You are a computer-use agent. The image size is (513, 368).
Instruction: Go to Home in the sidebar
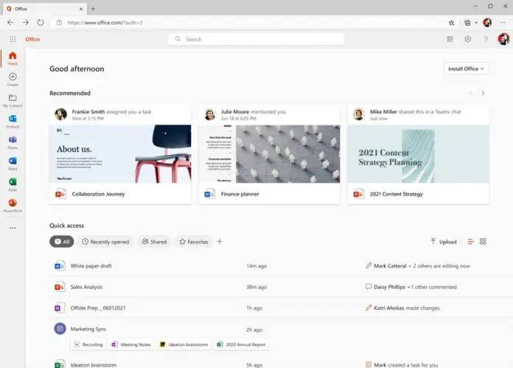click(x=13, y=58)
